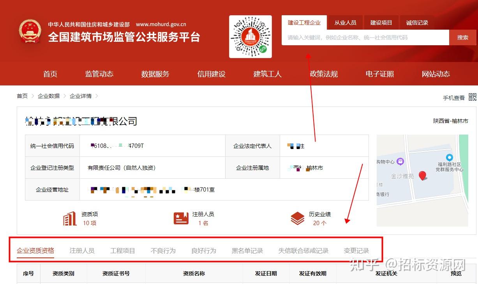Click the 统一社会信用代码 label cell
The height and width of the screenshot is (284, 478).
[x=52, y=146]
